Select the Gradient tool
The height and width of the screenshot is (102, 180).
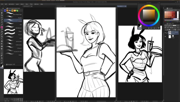click(x=2, y=48)
